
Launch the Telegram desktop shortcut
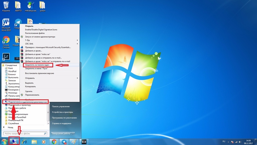coord(18,24)
